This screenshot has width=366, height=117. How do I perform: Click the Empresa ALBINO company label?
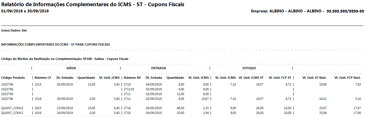point(307,11)
